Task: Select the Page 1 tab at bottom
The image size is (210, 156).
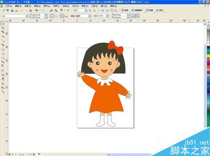Action: (x=40, y=154)
